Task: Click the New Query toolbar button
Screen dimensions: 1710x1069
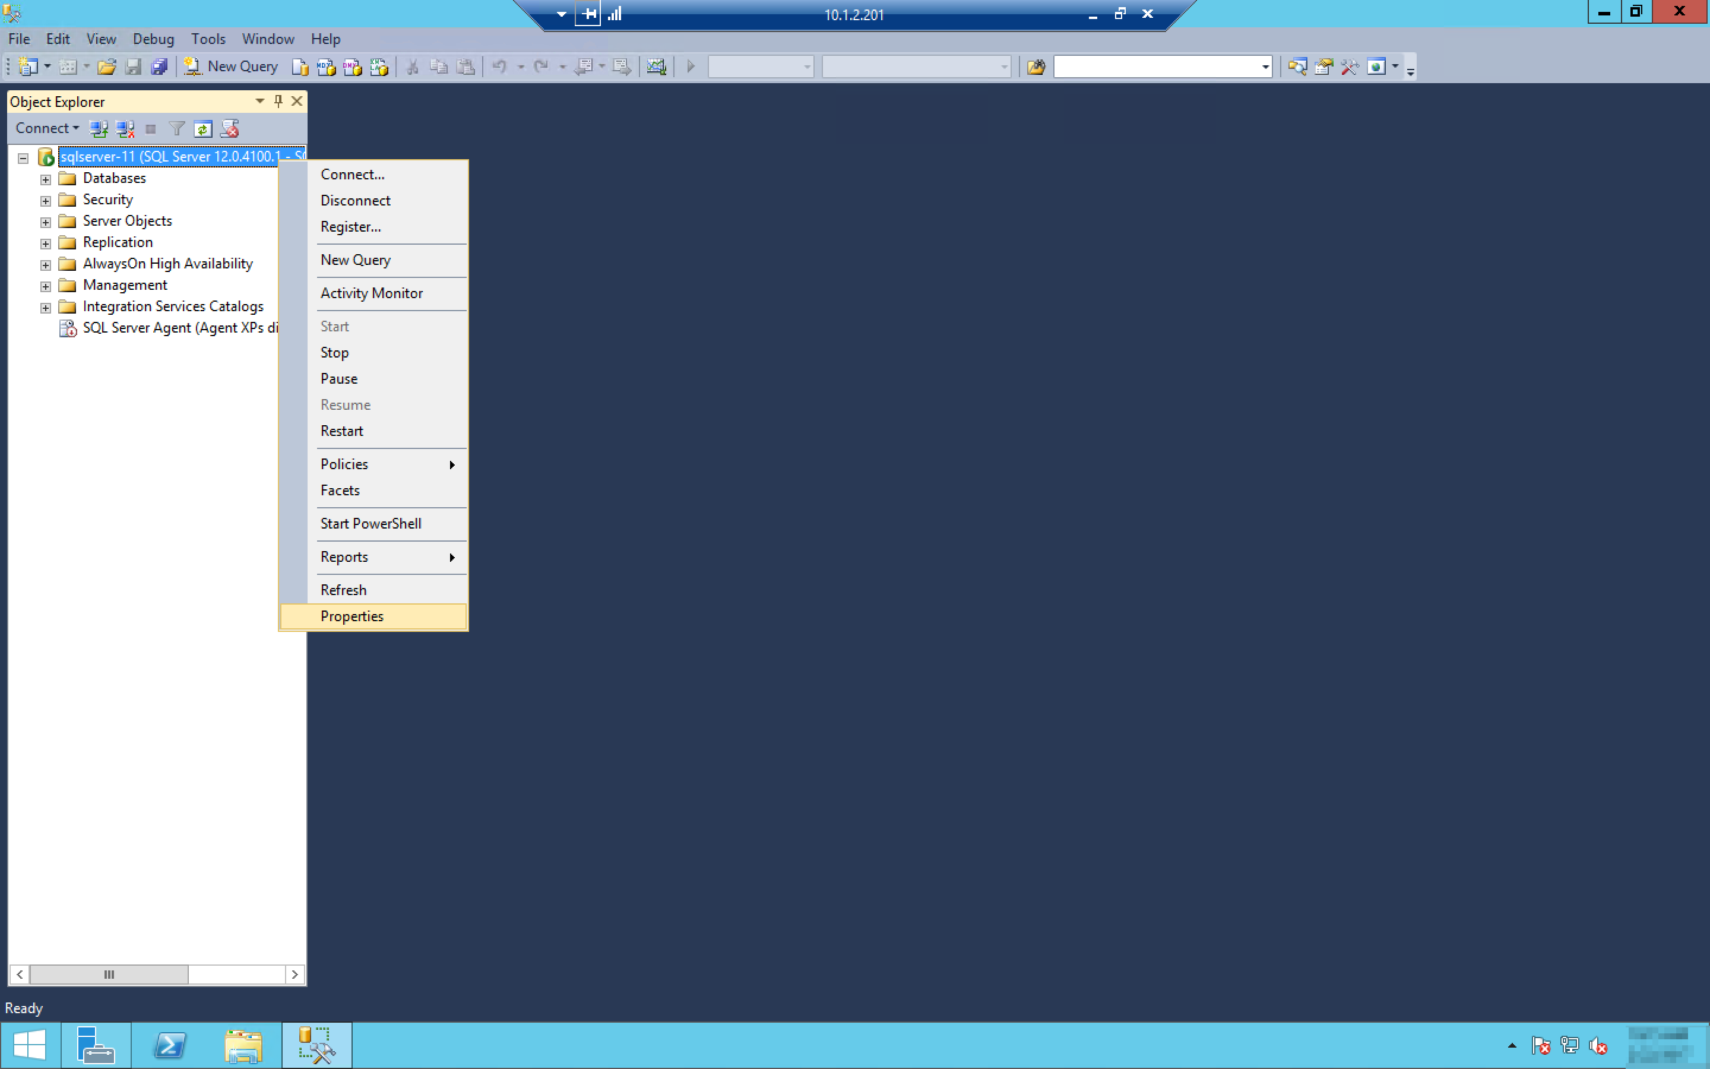Action: pos(231,67)
